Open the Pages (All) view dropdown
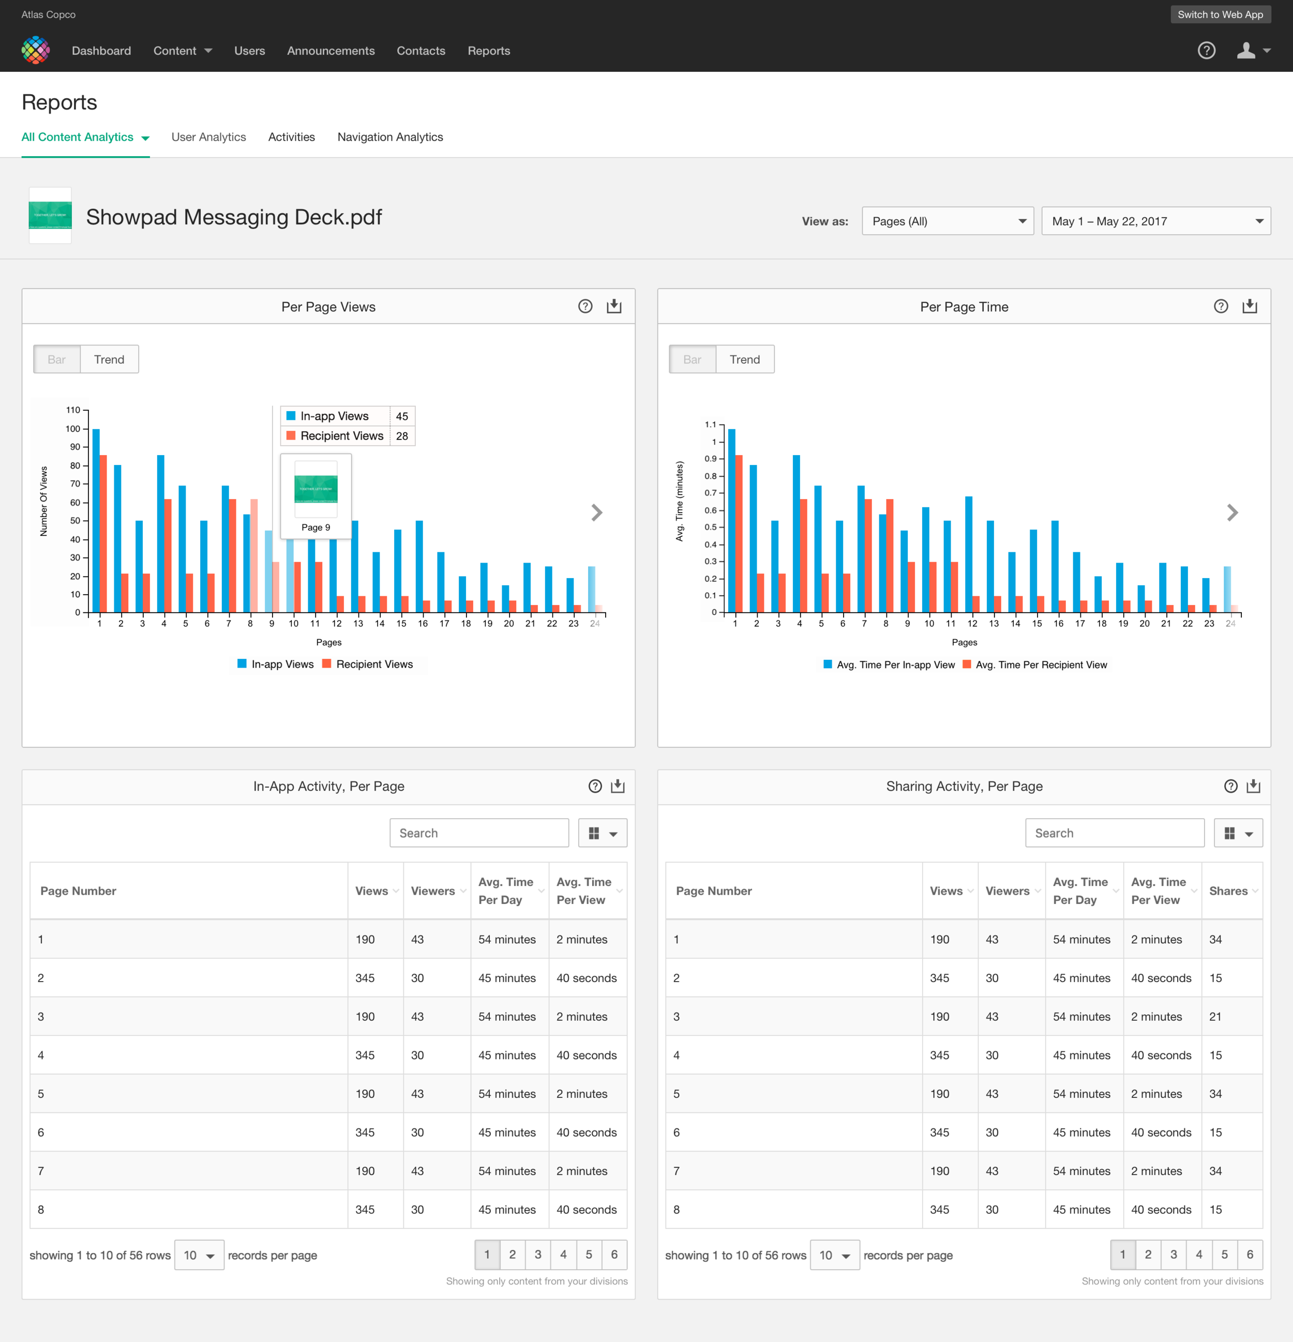1293x1342 pixels. 947,221
